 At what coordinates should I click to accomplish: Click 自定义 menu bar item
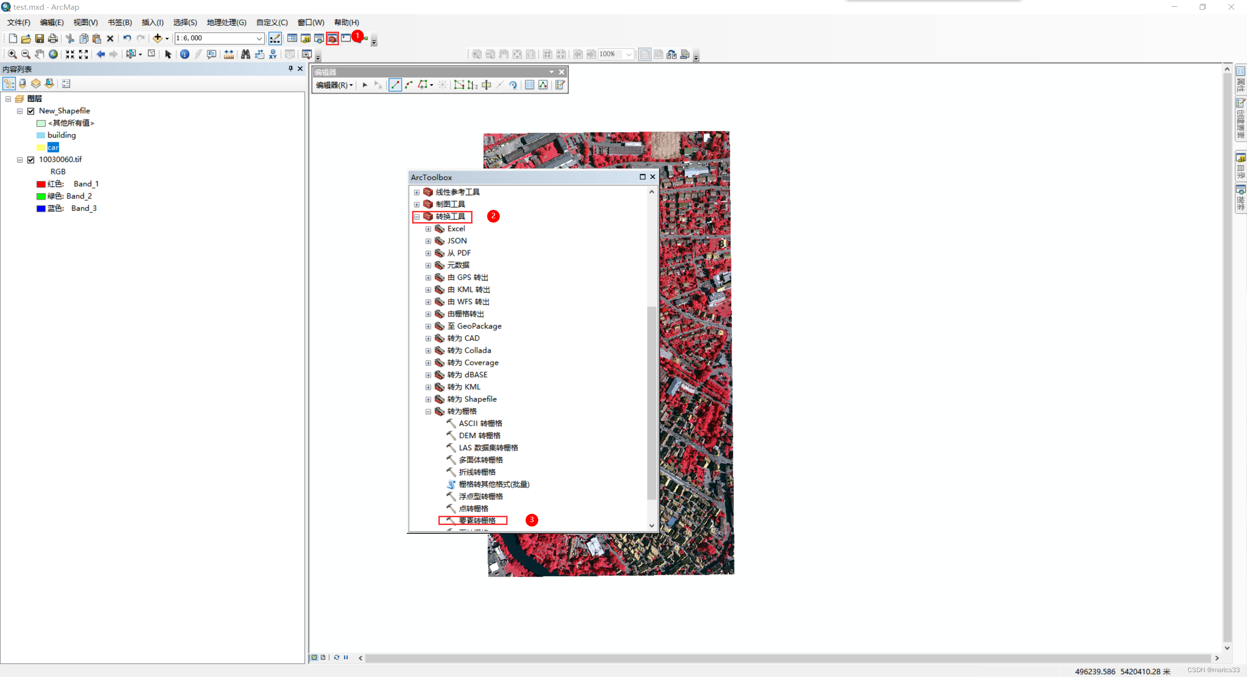(x=268, y=22)
